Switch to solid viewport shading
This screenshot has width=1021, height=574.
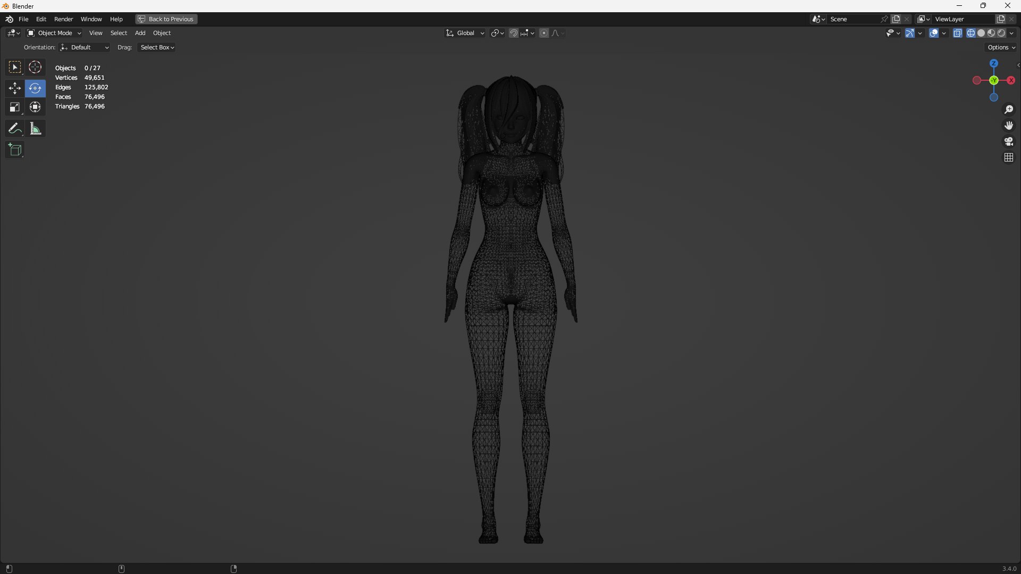[981, 33]
